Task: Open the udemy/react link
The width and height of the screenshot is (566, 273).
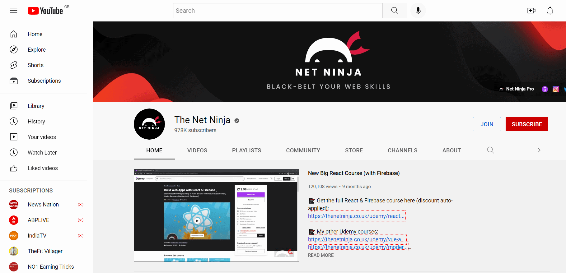Action: pos(357,216)
